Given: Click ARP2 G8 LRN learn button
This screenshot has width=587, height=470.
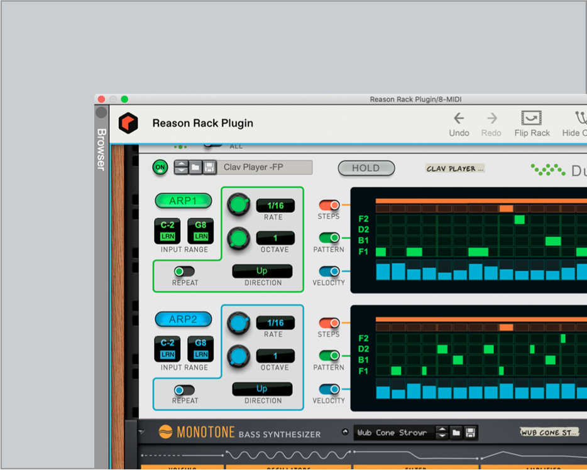Looking at the screenshot, I should [x=201, y=354].
